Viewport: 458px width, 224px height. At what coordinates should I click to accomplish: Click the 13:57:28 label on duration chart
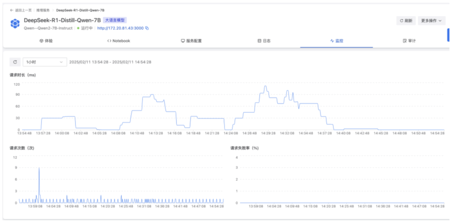click(43, 133)
